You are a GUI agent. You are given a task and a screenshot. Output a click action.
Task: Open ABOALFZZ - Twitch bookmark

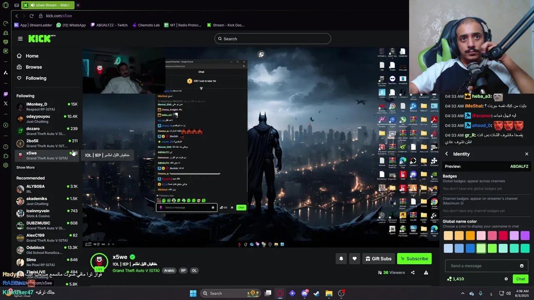click(x=109, y=25)
